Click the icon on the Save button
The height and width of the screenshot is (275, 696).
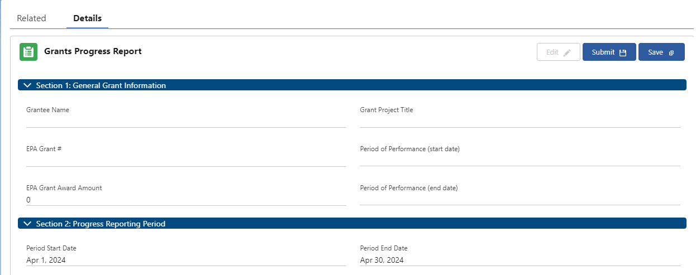(x=671, y=52)
